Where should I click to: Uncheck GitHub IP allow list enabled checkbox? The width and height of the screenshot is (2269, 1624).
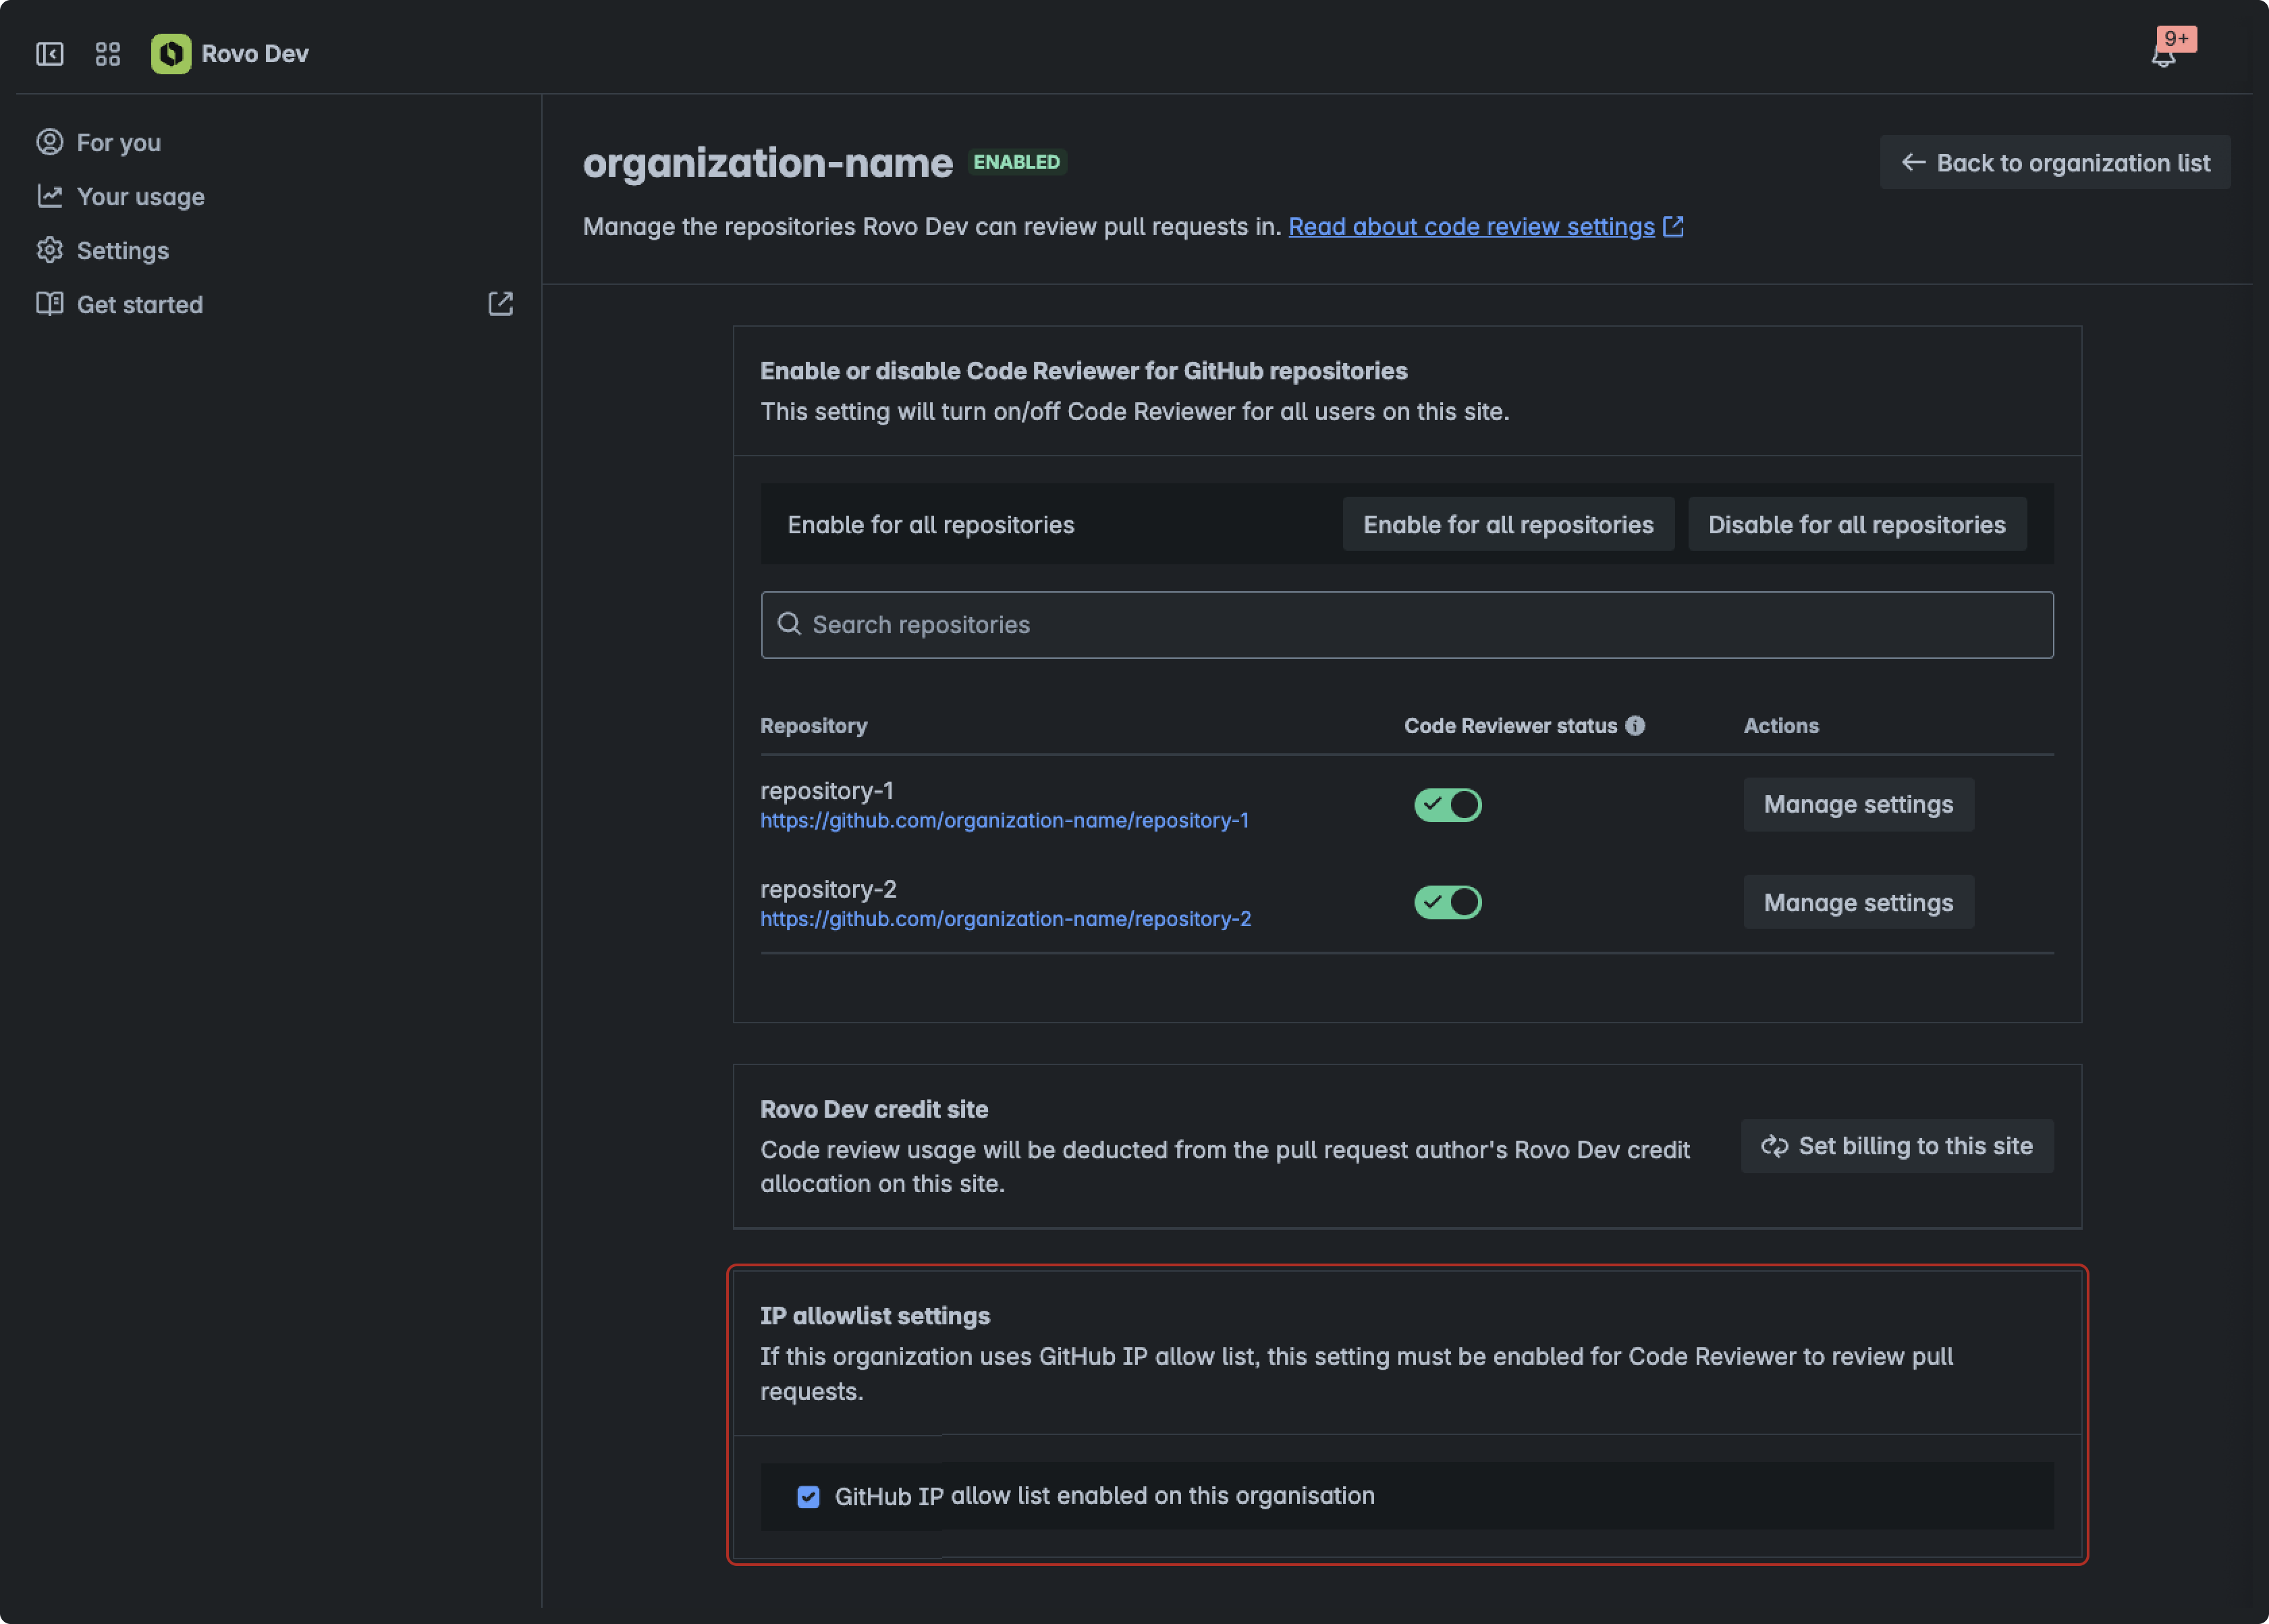(x=808, y=1496)
